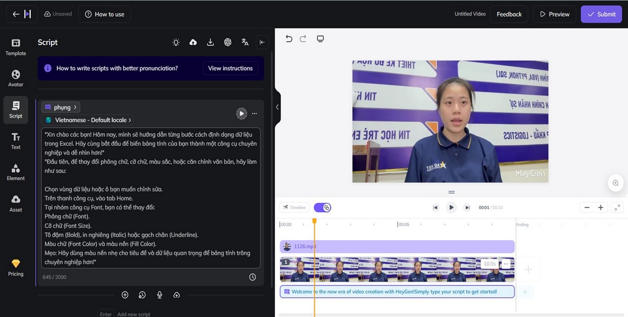This screenshot has height=317, width=628.
Task: Click the monitor aspect ratio icon
Action: point(320,39)
